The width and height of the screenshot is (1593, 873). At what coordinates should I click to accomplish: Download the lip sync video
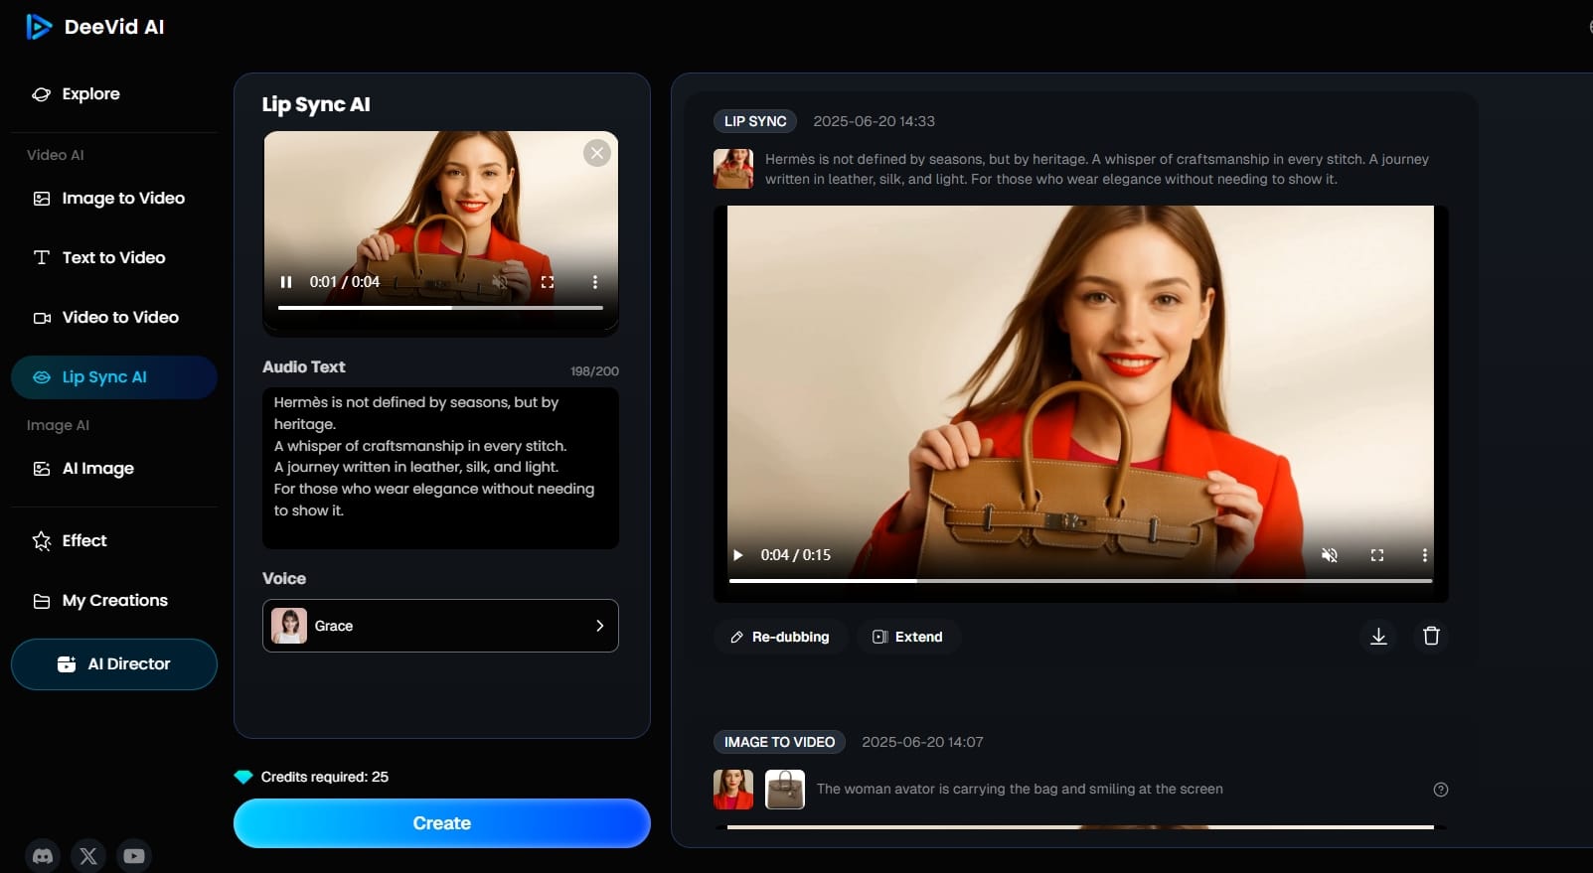point(1378,636)
